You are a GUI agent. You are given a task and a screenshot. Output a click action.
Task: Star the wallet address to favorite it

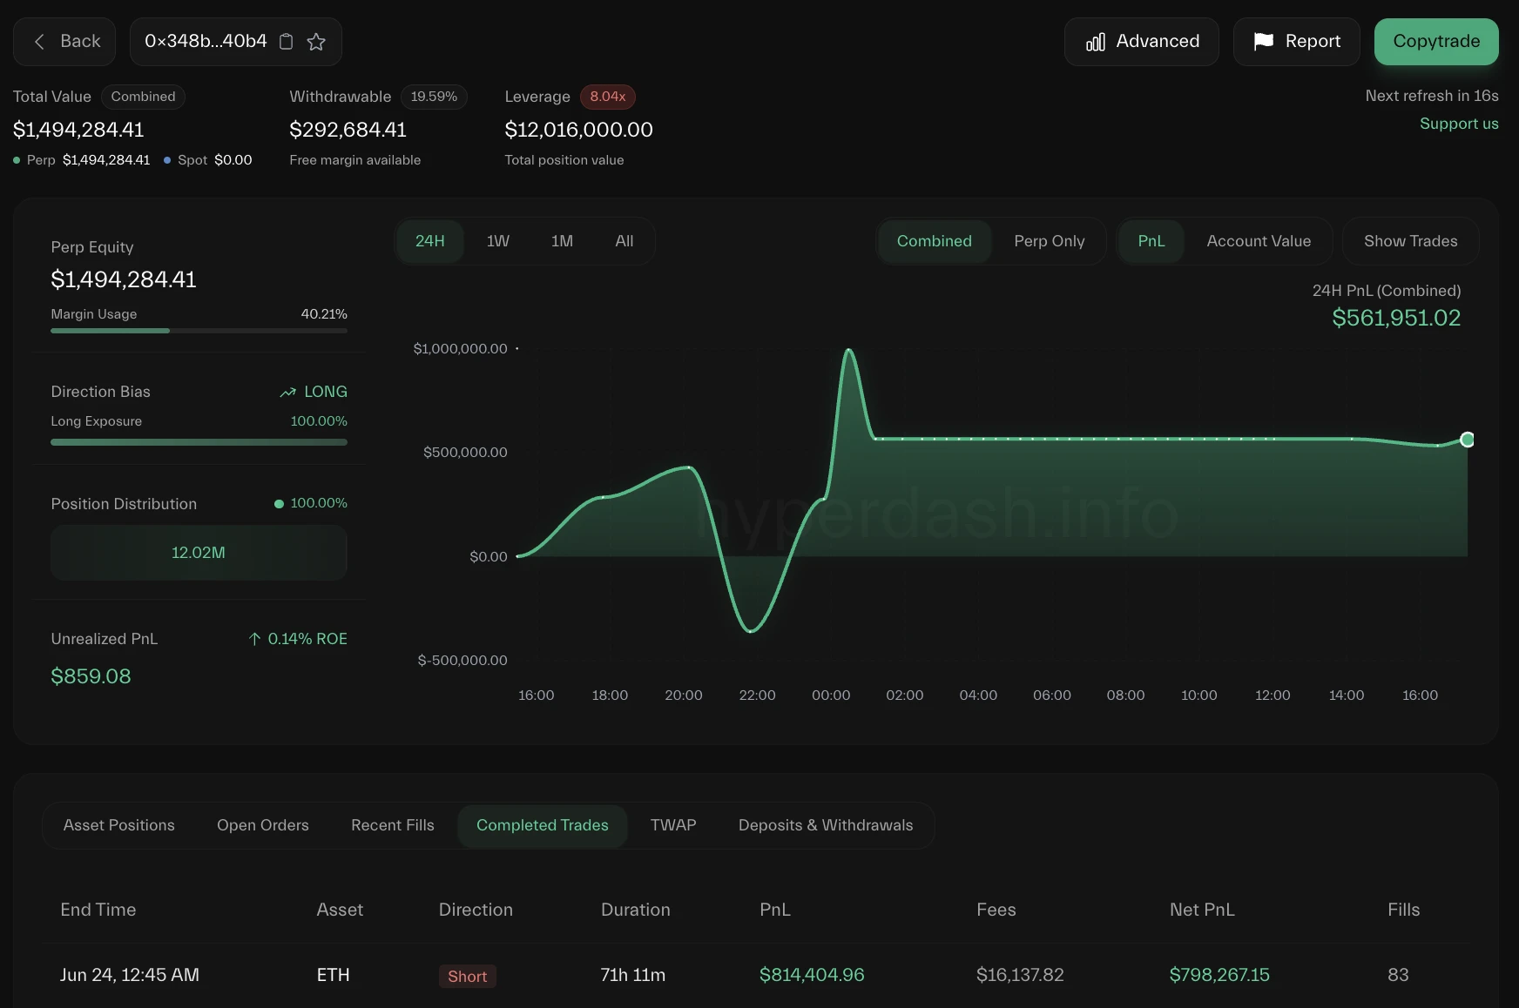point(316,41)
